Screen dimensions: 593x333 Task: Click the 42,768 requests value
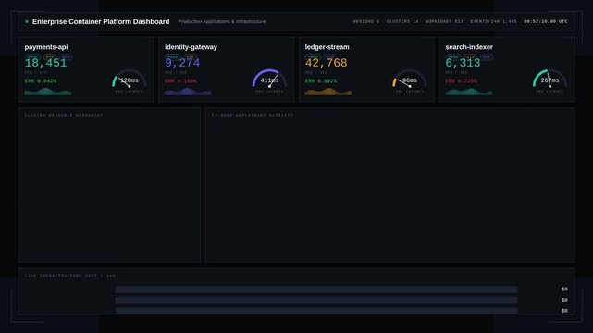click(326, 63)
